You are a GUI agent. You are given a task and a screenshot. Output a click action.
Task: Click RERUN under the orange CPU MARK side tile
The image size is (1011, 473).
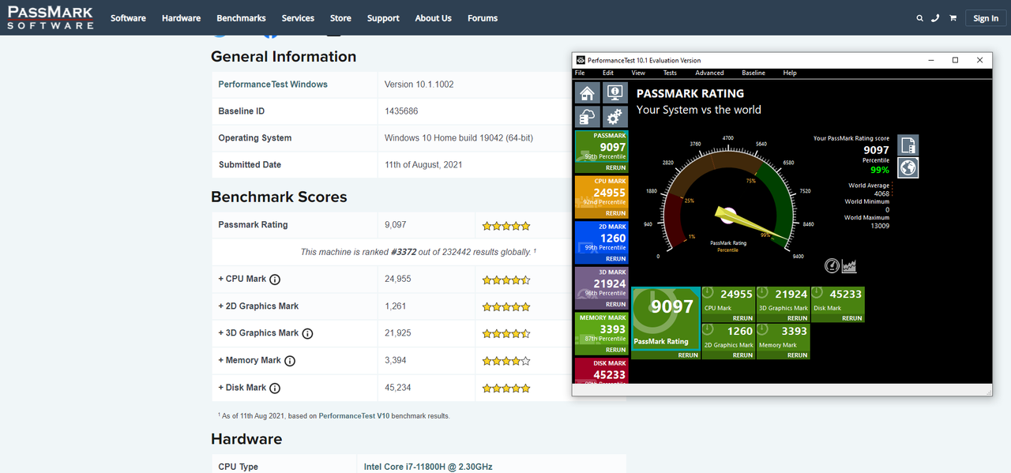pyautogui.click(x=615, y=213)
